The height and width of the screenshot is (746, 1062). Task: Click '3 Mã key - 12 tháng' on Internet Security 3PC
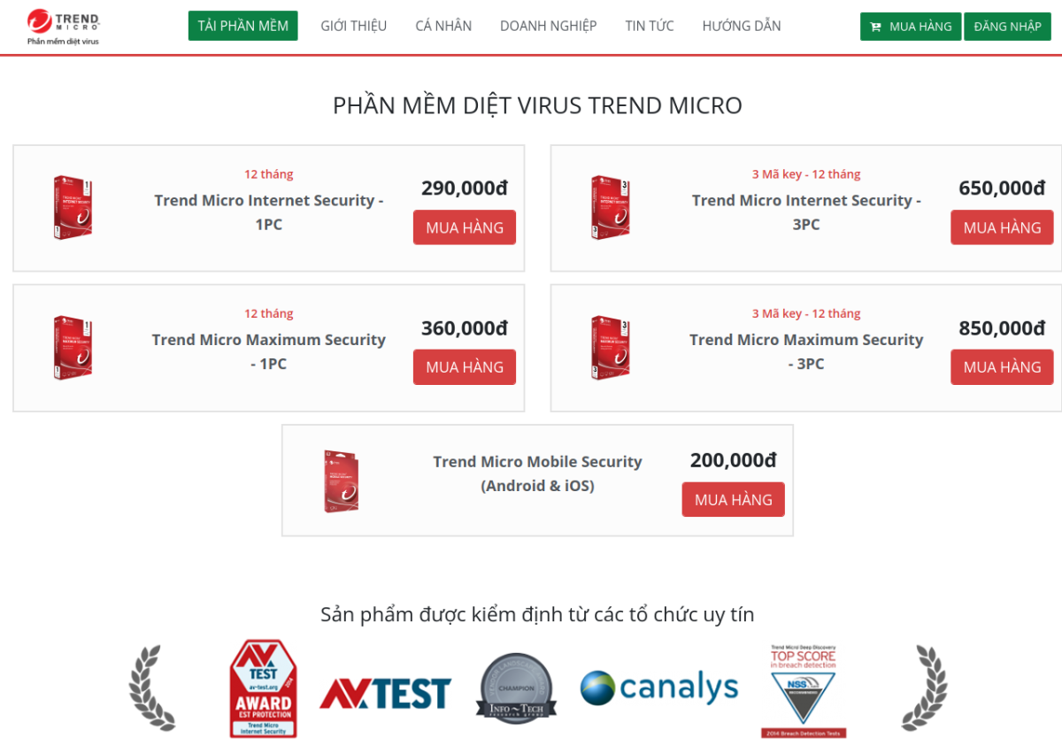(x=806, y=174)
